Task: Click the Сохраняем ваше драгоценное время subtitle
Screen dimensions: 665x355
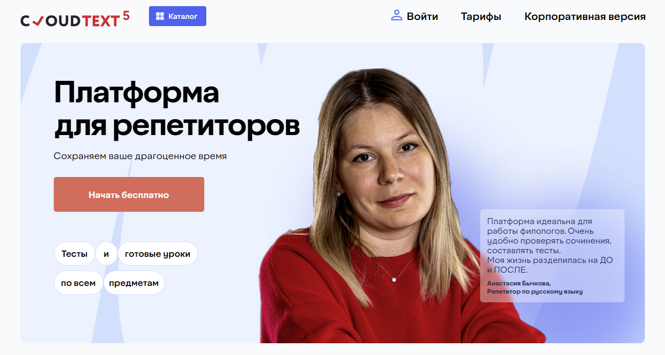Action: tap(140, 156)
